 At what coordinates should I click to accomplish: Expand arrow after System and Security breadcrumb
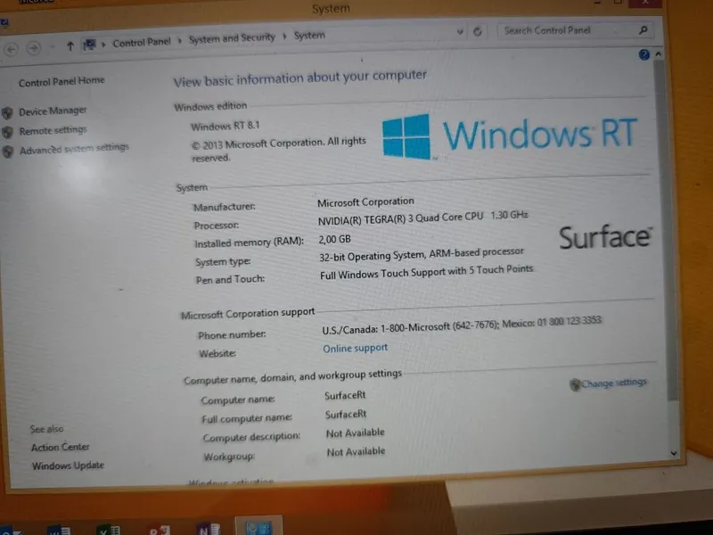click(x=284, y=37)
